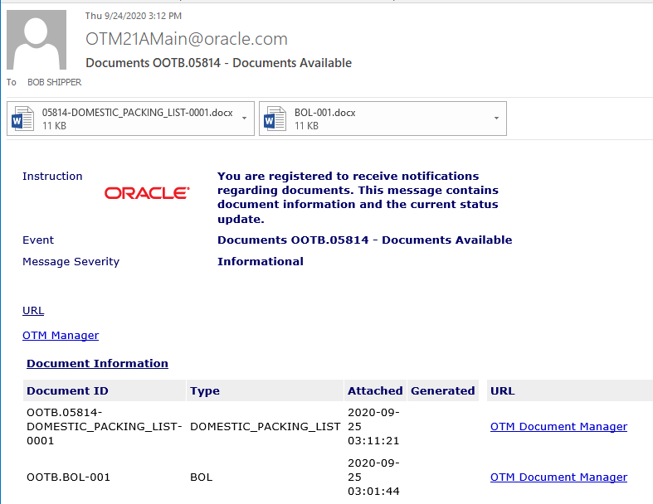The height and width of the screenshot is (504, 653).
Task: Open the URL link in the email
Action: 33,311
